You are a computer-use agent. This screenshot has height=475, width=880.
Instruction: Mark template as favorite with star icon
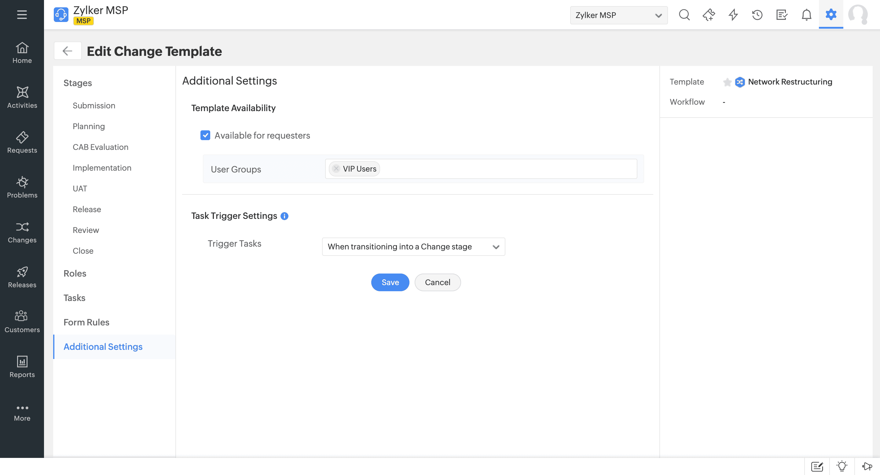[727, 82]
